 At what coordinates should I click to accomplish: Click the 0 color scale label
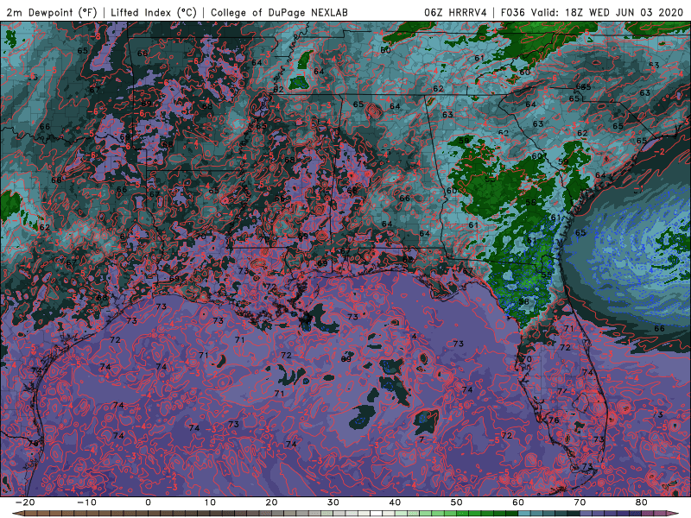(x=148, y=502)
